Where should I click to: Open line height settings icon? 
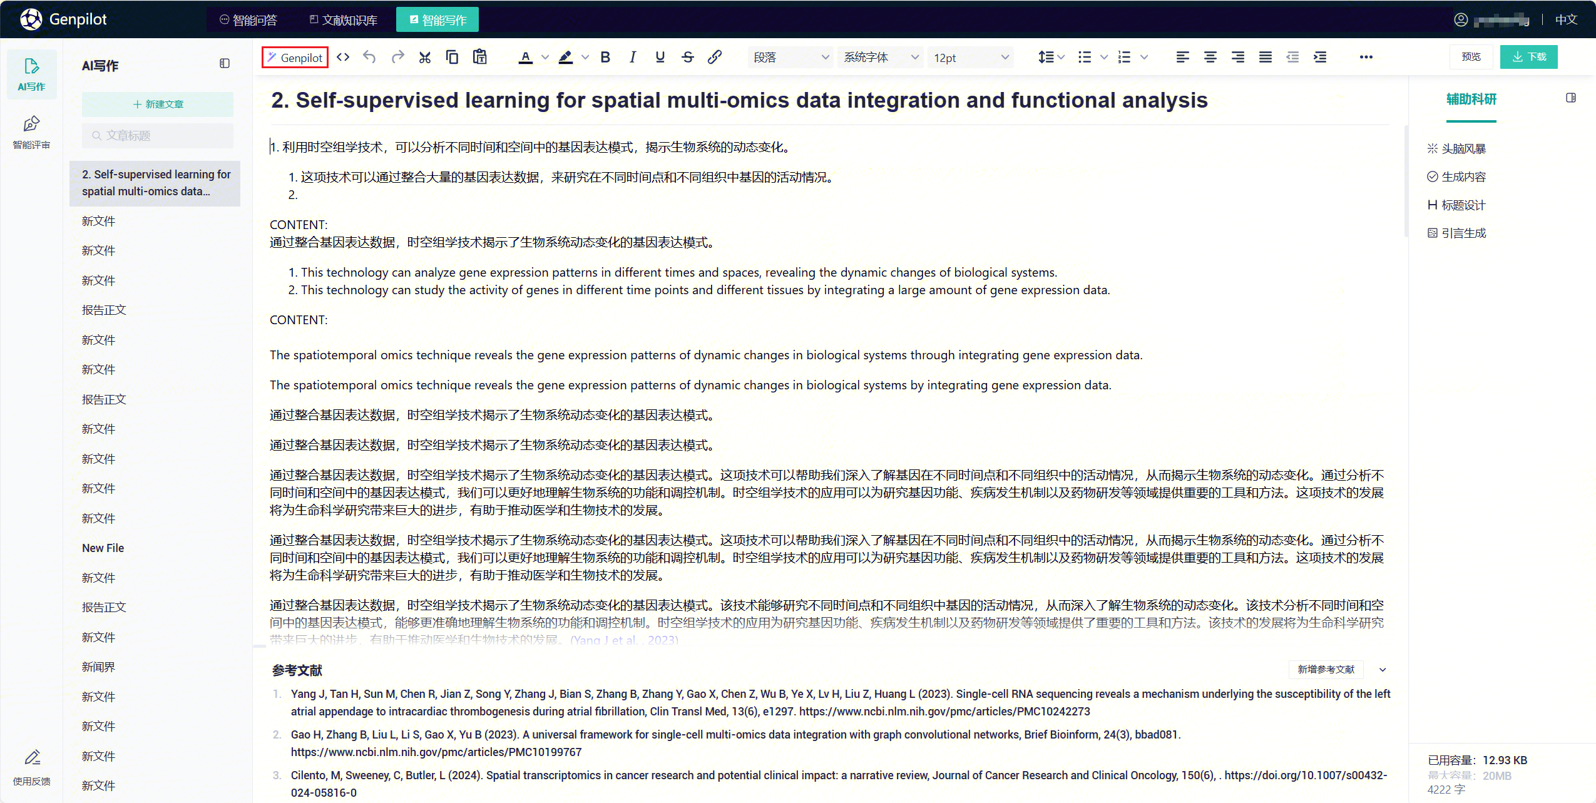pyautogui.click(x=1046, y=58)
